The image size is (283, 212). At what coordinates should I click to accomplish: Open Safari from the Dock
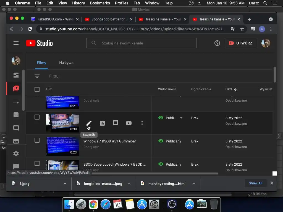coord(105,205)
